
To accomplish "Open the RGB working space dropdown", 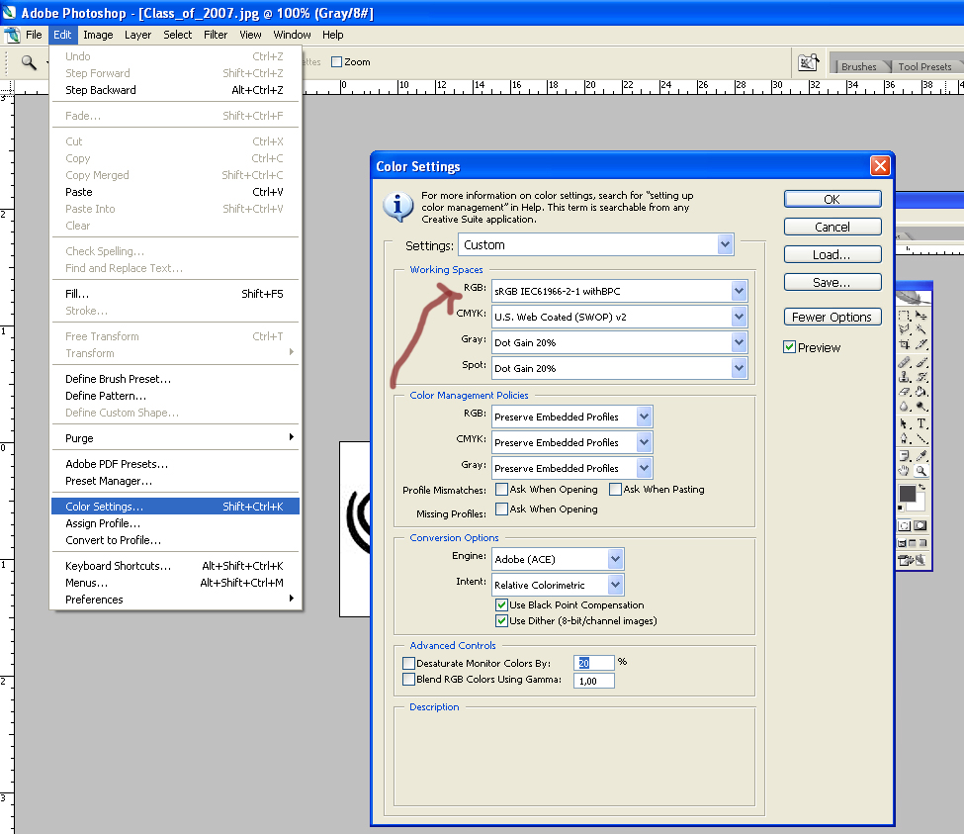I will coord(620,291).
